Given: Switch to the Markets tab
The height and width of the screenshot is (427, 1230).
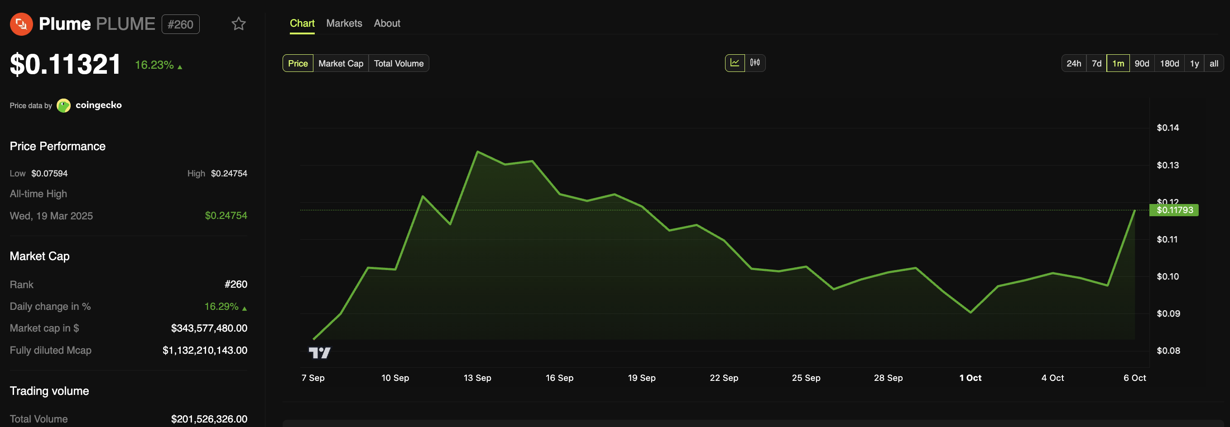Looking at the screenshot, I should point(344,23).
